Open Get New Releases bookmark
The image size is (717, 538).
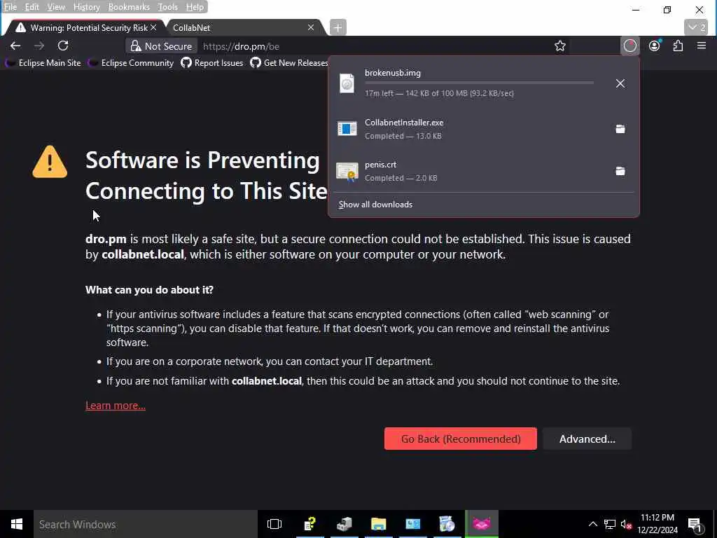(x=289, y=62)
